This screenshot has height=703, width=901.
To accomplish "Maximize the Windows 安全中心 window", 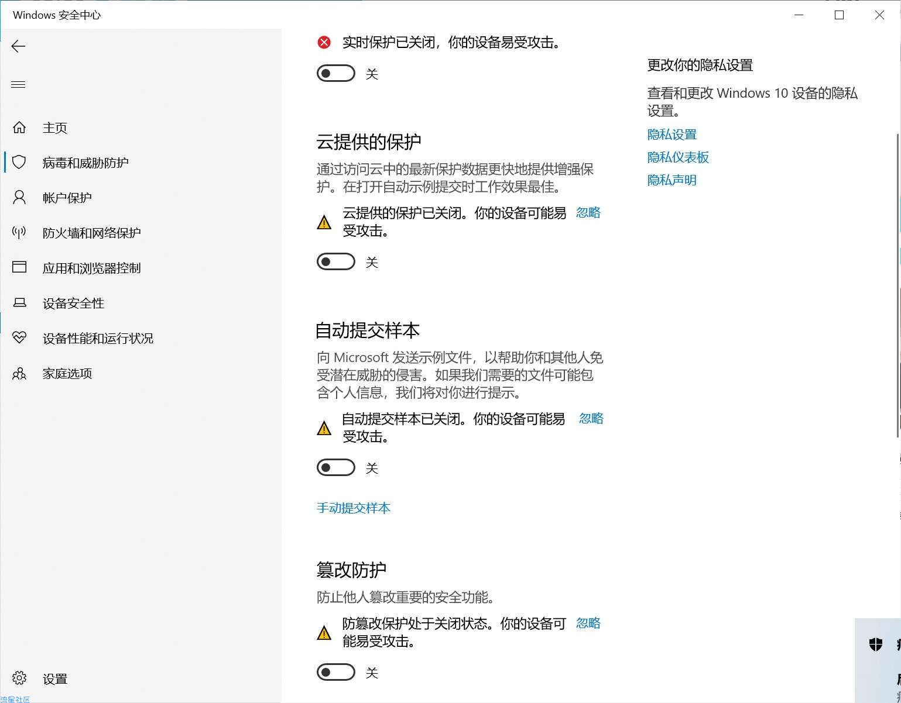I will (x=839, y=15).
